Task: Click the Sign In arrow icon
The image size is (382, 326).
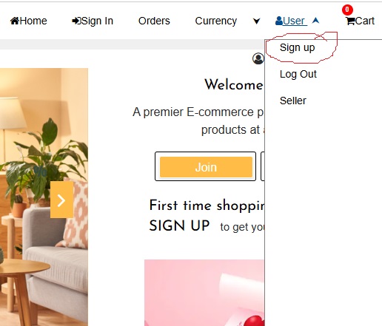Action: 76,21
